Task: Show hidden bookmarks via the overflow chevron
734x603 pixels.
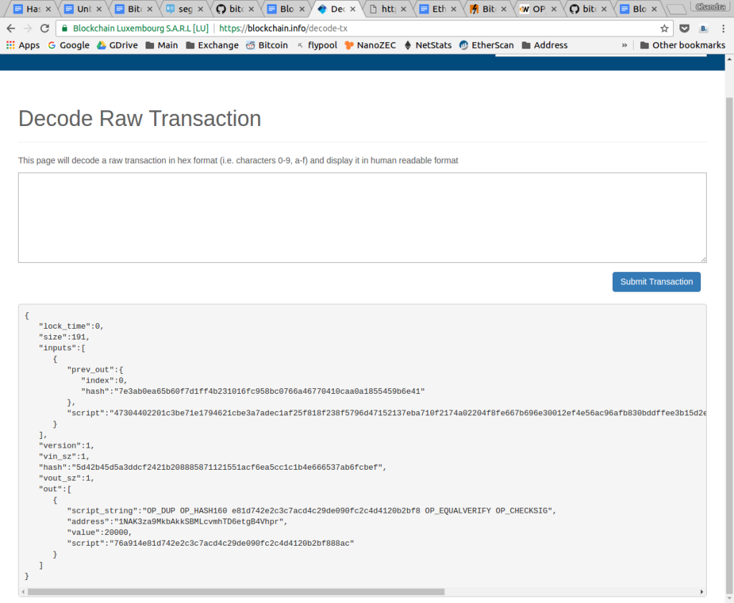Action: click(x=624, y=45)
